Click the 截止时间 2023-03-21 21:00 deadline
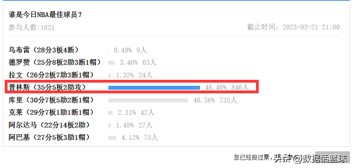 pos(293,27)
